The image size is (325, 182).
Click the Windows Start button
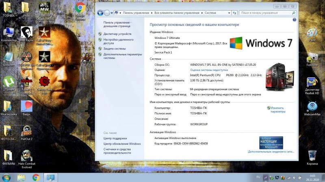tap(6, 178)
